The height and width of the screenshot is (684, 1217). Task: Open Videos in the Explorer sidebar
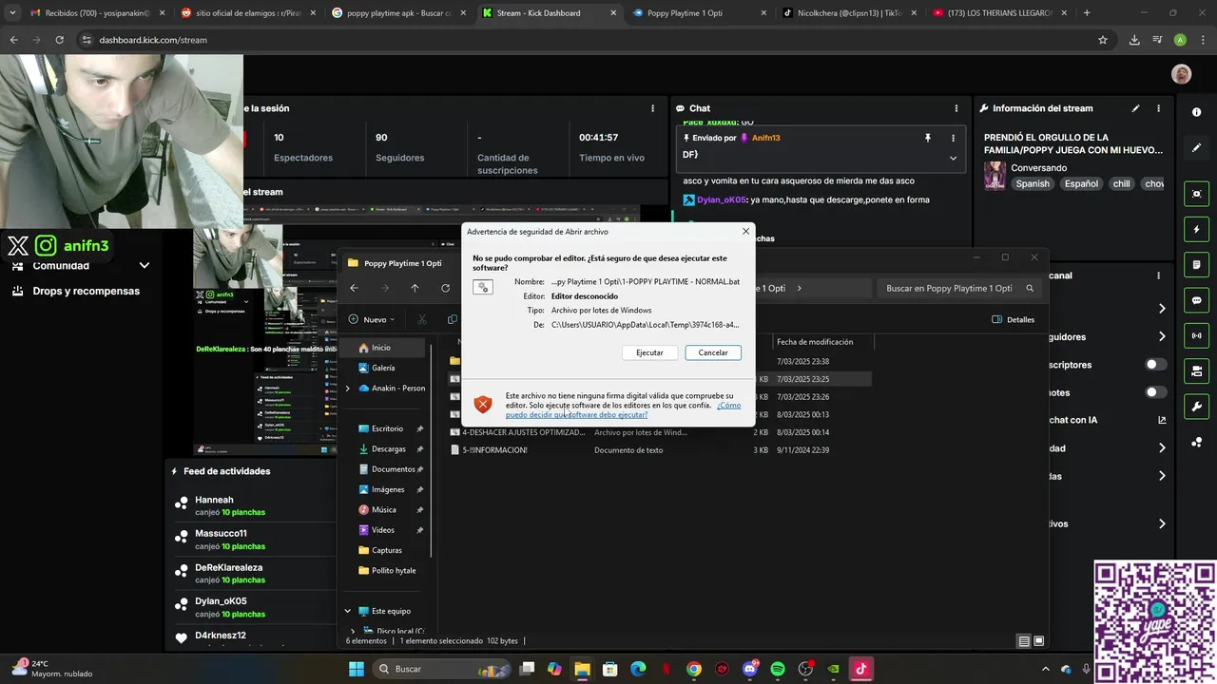382,530
